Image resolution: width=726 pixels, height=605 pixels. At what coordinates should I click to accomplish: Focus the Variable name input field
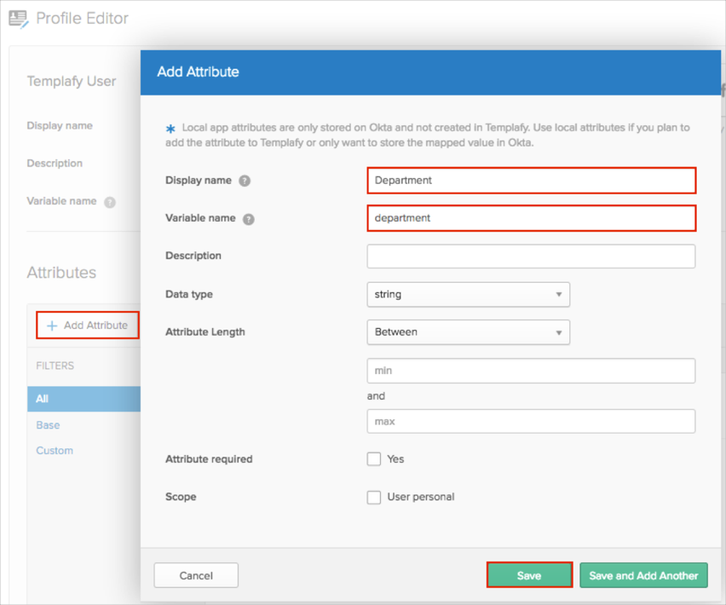click(531, 218)
